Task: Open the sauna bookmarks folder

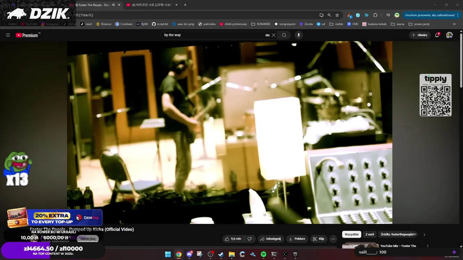Action: point(397,24)
